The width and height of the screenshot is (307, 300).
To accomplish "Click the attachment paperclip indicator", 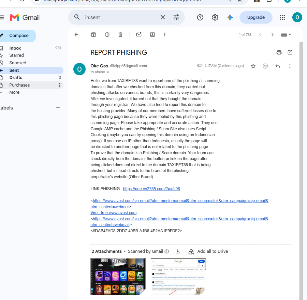I will click(x=200, y=66).
